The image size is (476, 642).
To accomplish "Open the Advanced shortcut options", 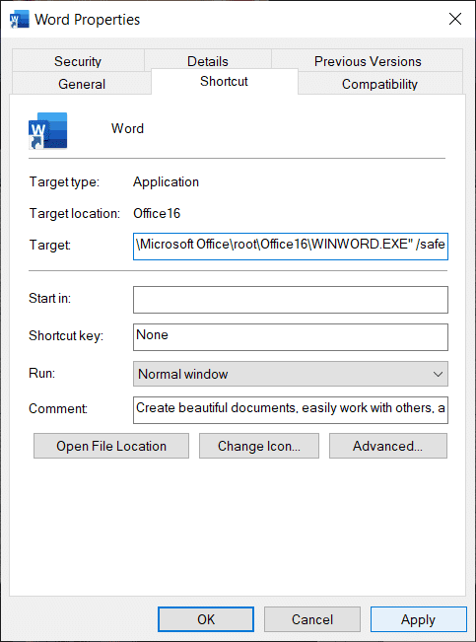I will tap(388, 446).
